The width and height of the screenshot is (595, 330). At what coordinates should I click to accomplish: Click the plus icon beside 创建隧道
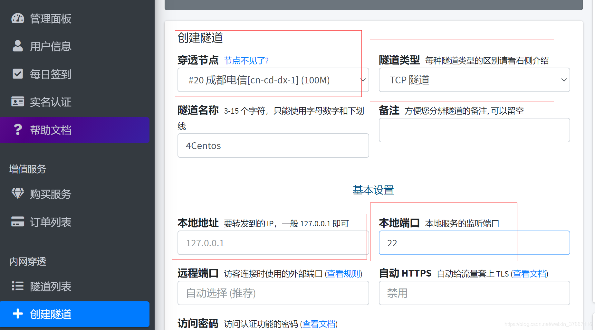coord(18,314)
